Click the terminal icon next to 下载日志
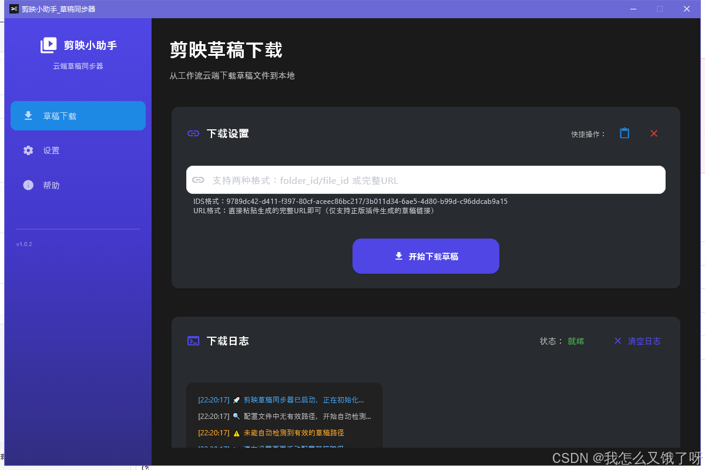The image size is (705, 470). point(193,341)
